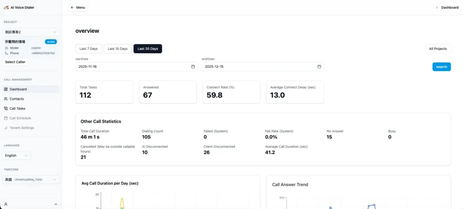Screen dimensions: 463x209
Task: Select the Last 15 Days range
Action: (118, 49)
